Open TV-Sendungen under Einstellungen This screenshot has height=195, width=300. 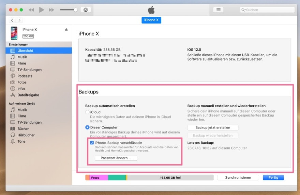[39, 70]
